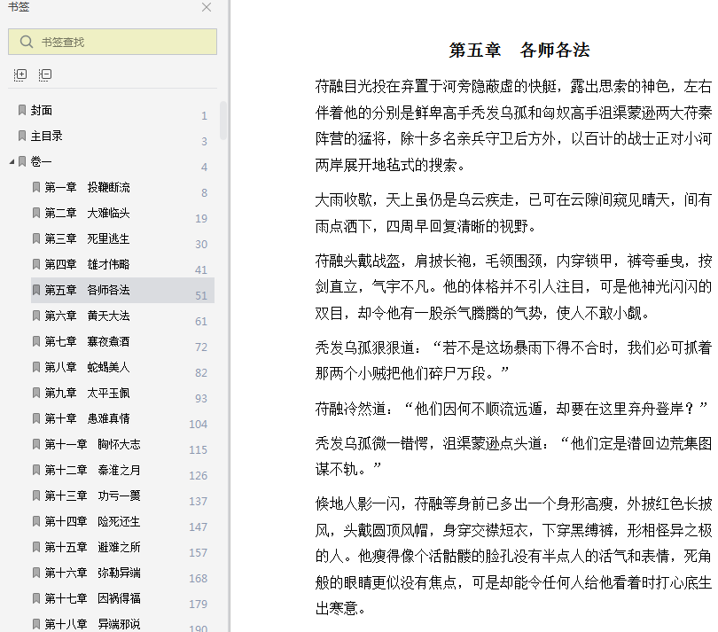This screenshot has width=718, height=632.
Task: Go to 第十三章 功亏一篑
Action: click(x=92, y=495)
